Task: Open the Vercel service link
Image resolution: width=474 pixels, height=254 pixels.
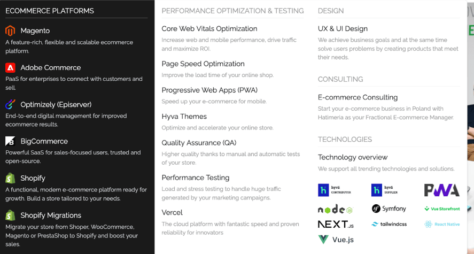Action: pyautogui.click(x=172, y=213)
